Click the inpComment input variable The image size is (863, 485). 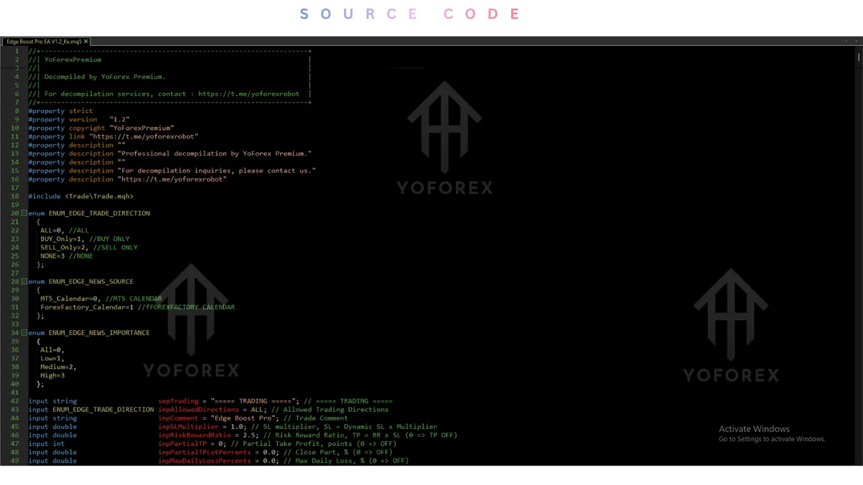tap(178, 418)
